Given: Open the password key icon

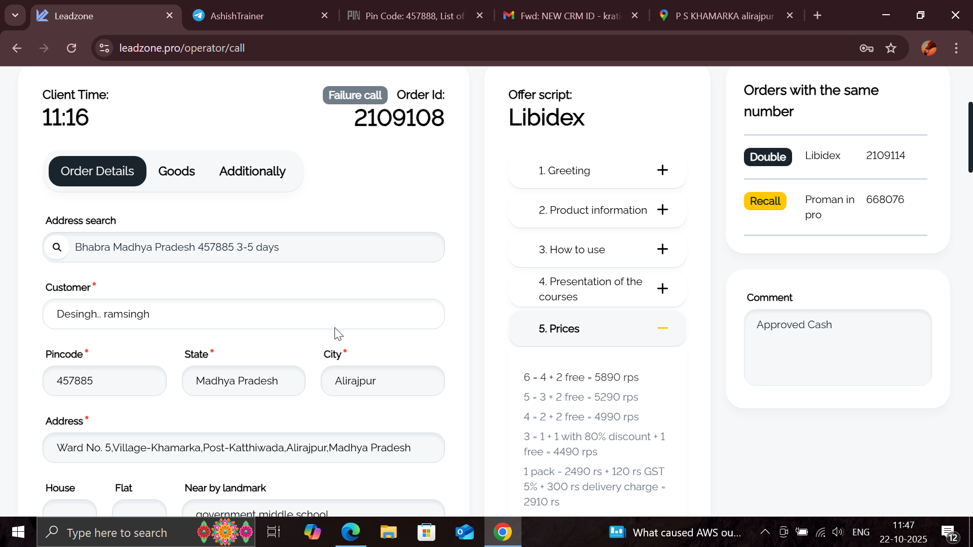Looking at the screenshot, I should tap(866, 48).
